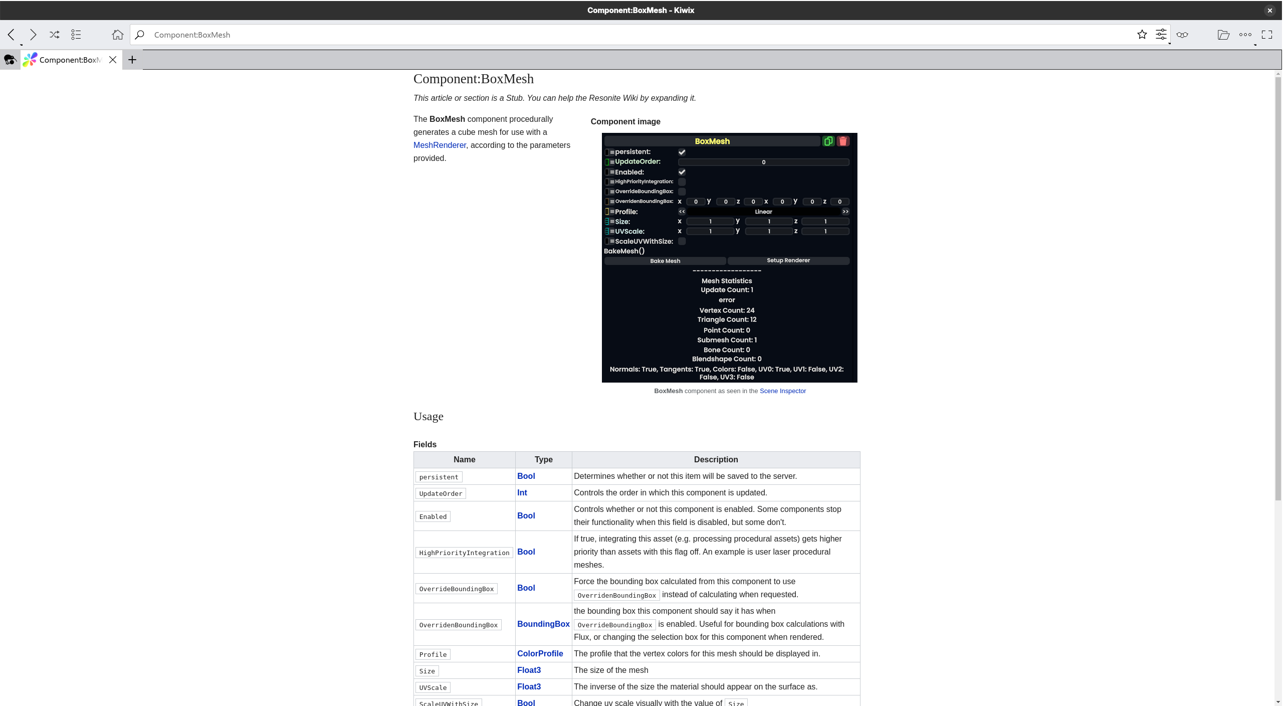
Task: Open the library icon left of tabs
Action: point(10,60)
